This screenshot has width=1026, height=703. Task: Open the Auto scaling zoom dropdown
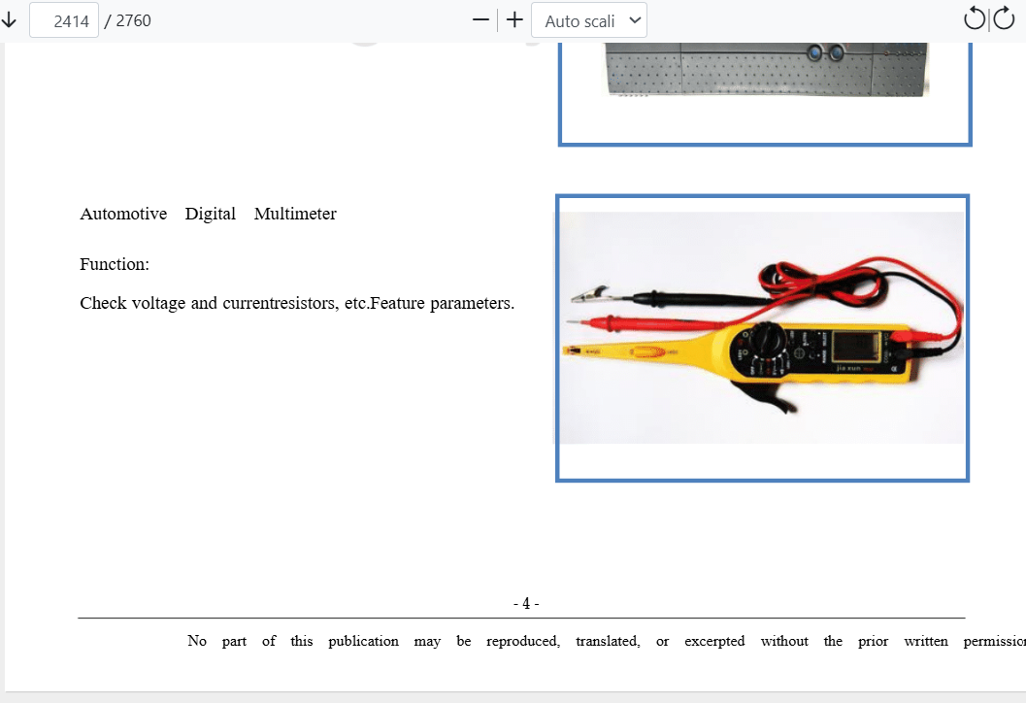click(x=589, y=20)
